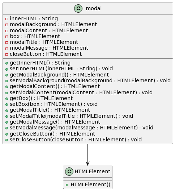
Task: Click the green public circle before getInnerHTML()
Action: (x=7, y=63)
